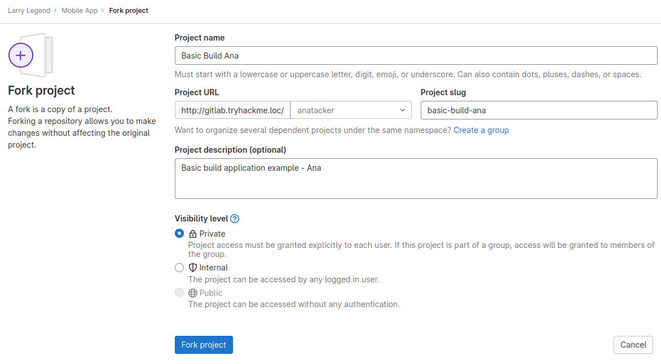Click the blue Fork project button
The height and width of the screenshot is (364, 661).
click(x=204, y=344)
